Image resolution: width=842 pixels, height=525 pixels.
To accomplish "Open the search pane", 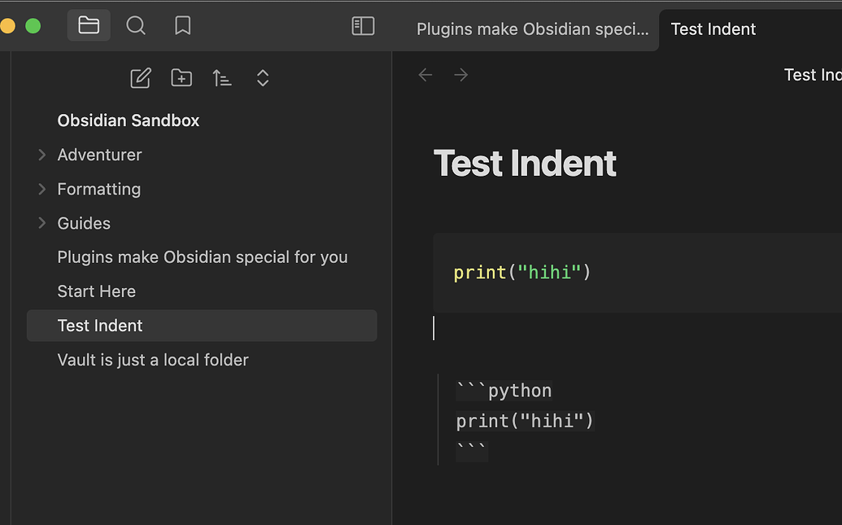I will pos(135,25).
